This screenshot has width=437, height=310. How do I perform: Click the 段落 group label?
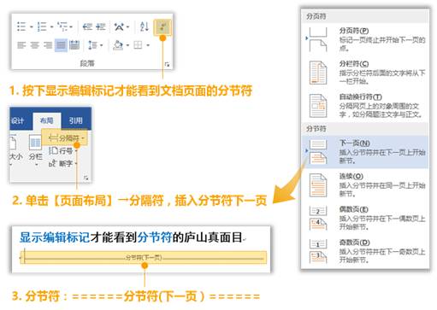pos(87,63)
